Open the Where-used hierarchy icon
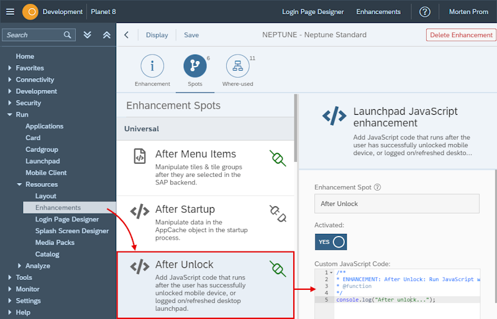Screen dimensions: 497x319 237,66
